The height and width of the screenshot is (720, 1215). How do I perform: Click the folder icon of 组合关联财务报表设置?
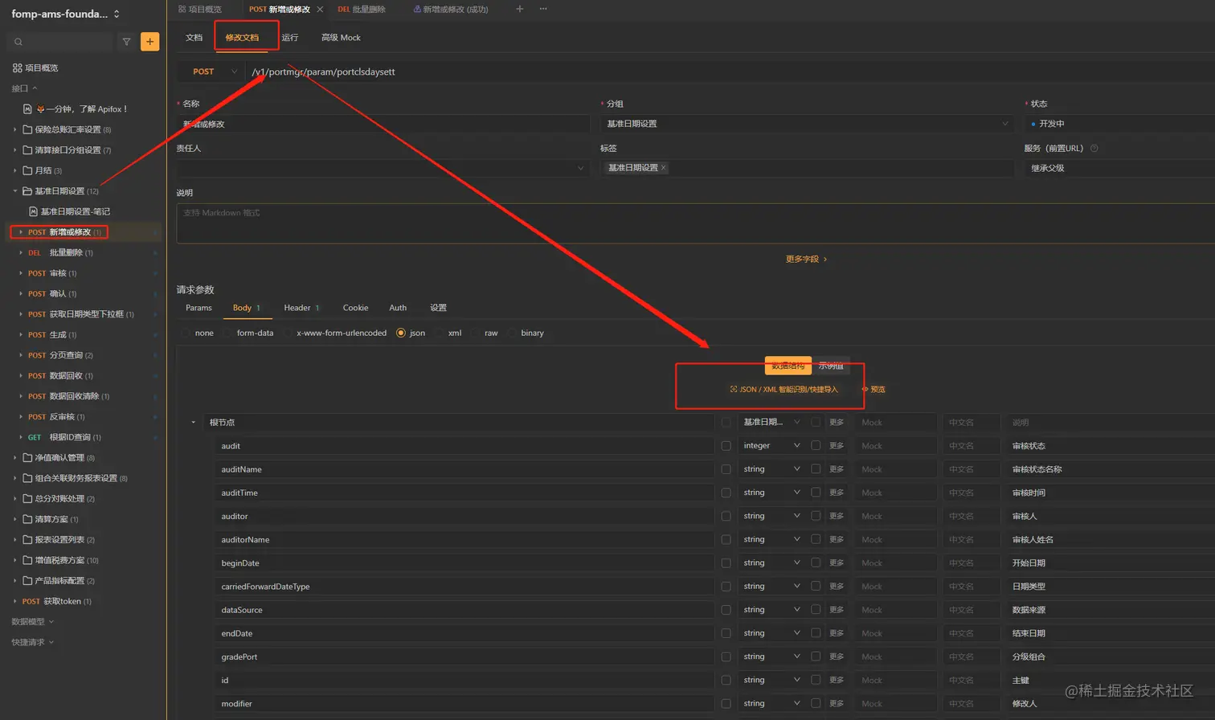(27, 478)
